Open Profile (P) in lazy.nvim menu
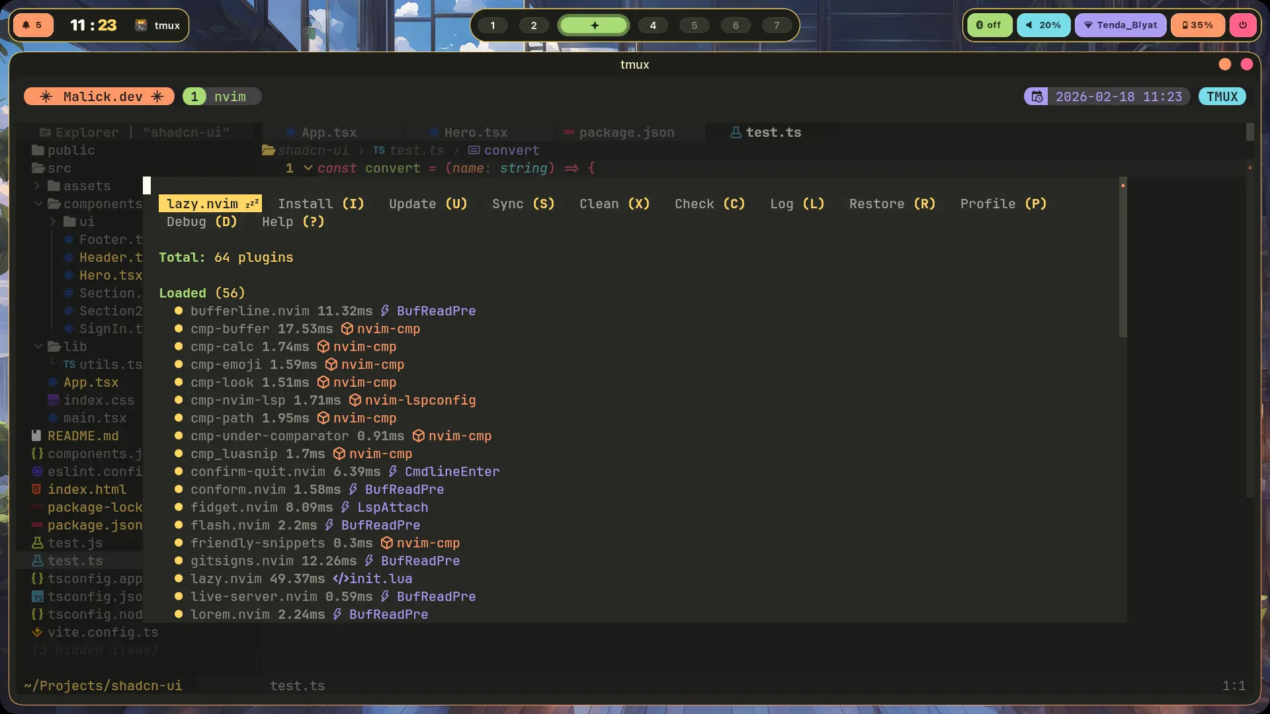This screenshot has width=1270, height=714. coord(1003,204)
